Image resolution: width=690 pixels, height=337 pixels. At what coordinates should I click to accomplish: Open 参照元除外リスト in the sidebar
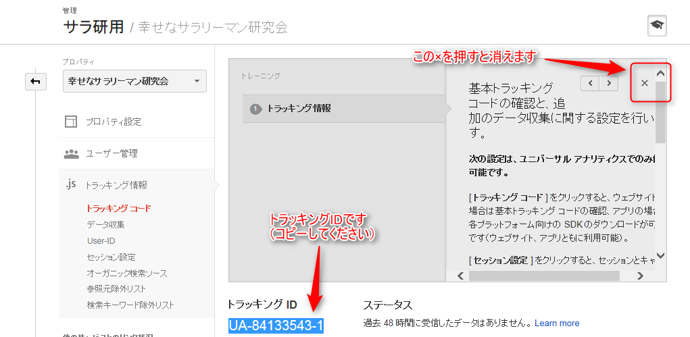[x=117, y=289]
